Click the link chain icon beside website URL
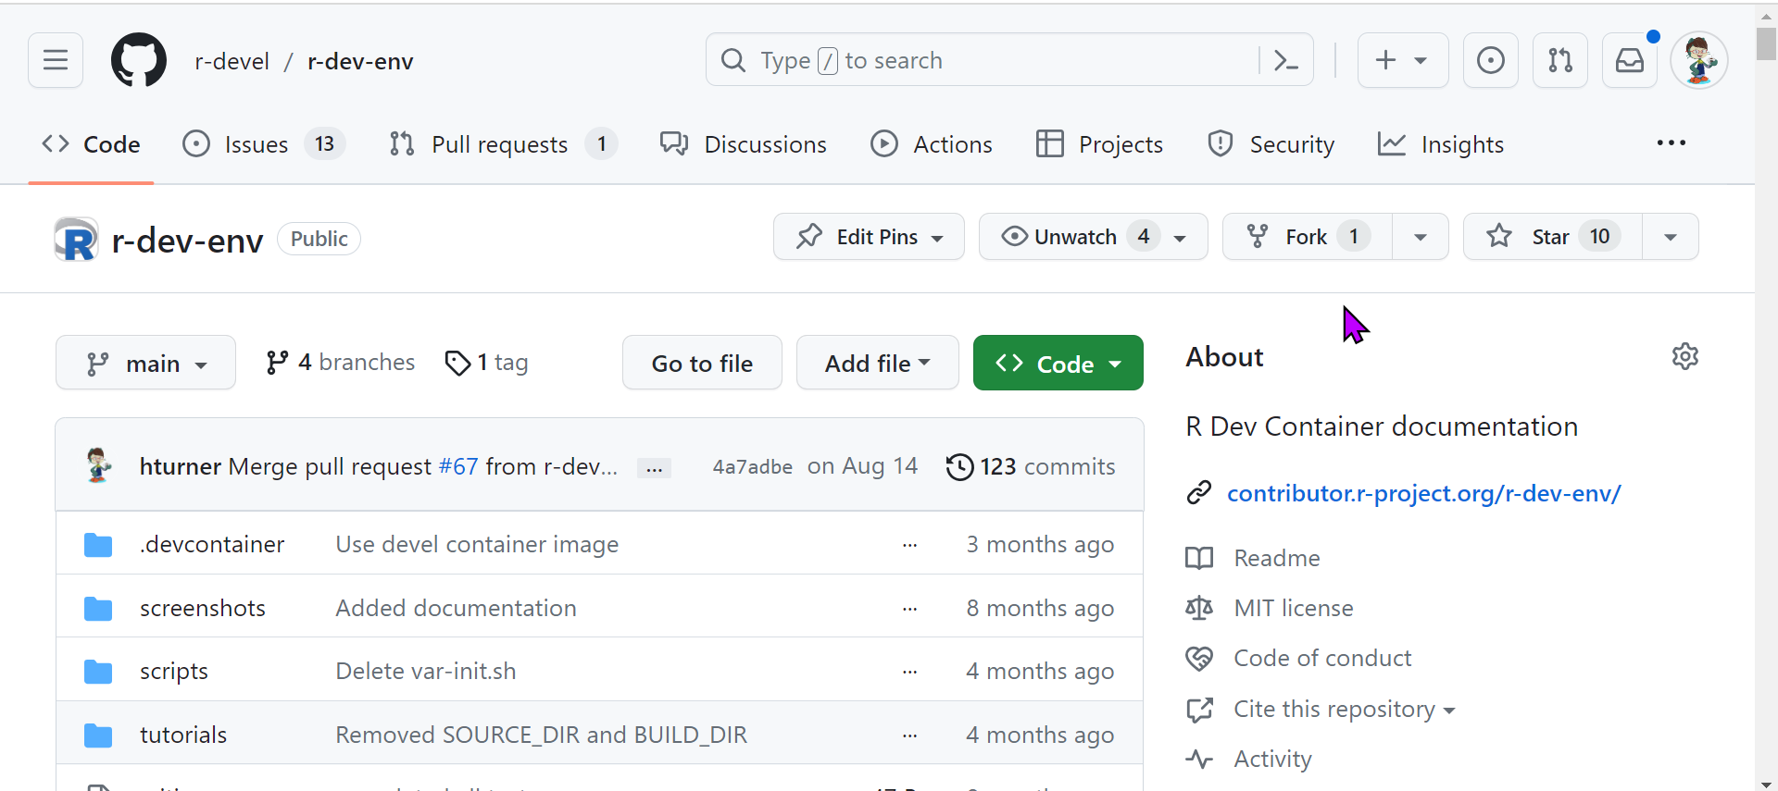Image resolution: width=1778 pixels, height=791 pixels. pyautogui.click(x=1199, y=493)
